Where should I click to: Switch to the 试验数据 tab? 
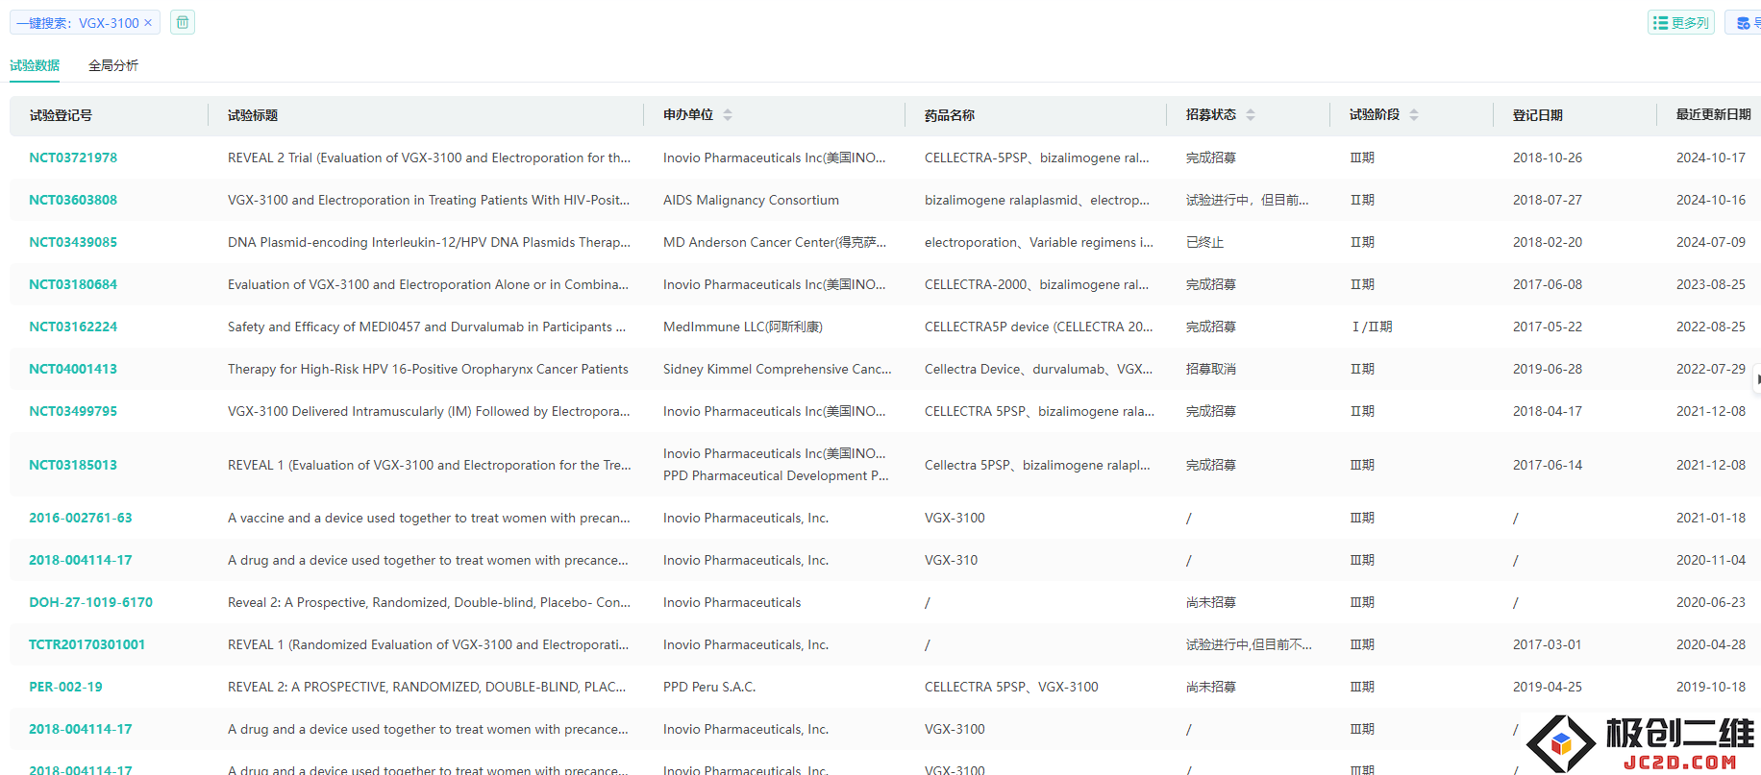tap(35, 65)
